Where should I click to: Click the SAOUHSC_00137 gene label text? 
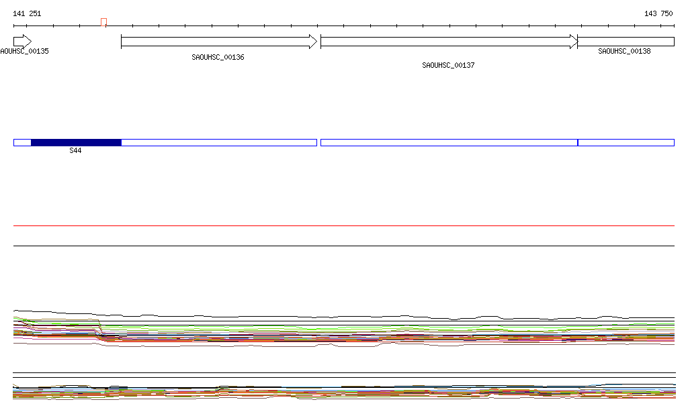[448, 66]
